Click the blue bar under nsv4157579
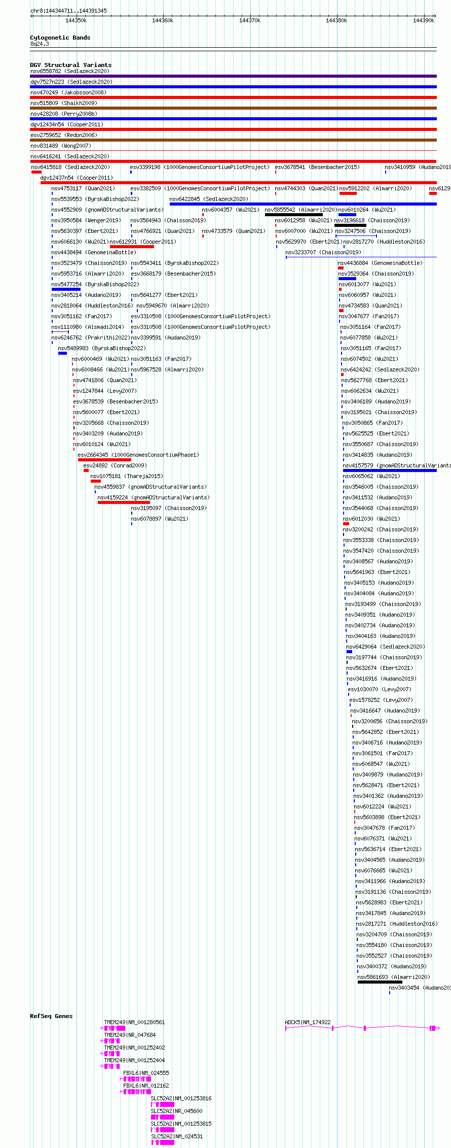The width and height of the screenshot is (451, 1148). coord(390,470)
